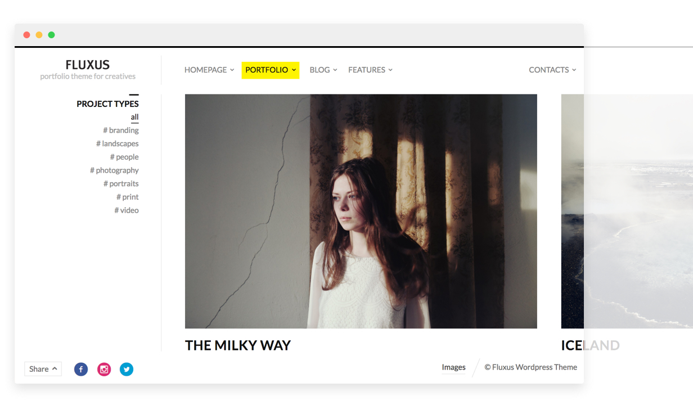
Task: Select the 'all' project type filter
Action: [134, 117]
